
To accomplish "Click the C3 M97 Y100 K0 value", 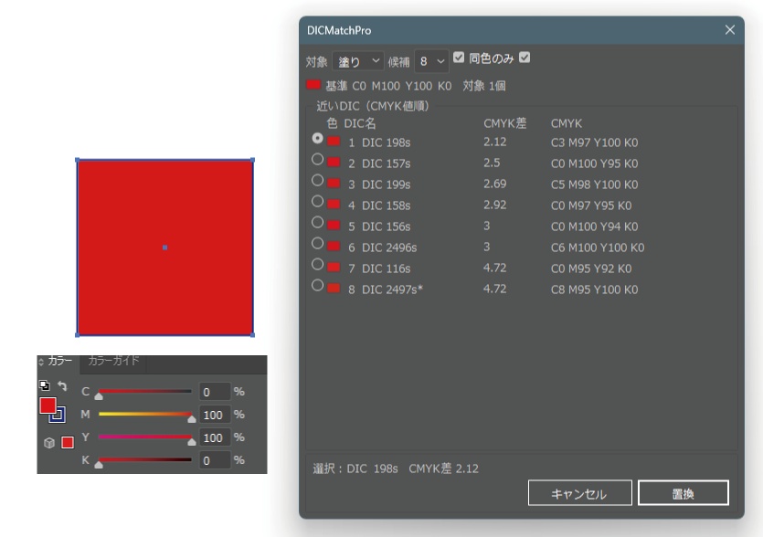I will coord(594,142).
